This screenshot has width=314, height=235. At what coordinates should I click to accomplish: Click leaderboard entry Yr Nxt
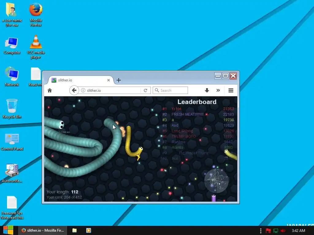[x=176, y=109]
